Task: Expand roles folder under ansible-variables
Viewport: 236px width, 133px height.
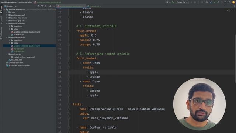Action: [9, 43]
